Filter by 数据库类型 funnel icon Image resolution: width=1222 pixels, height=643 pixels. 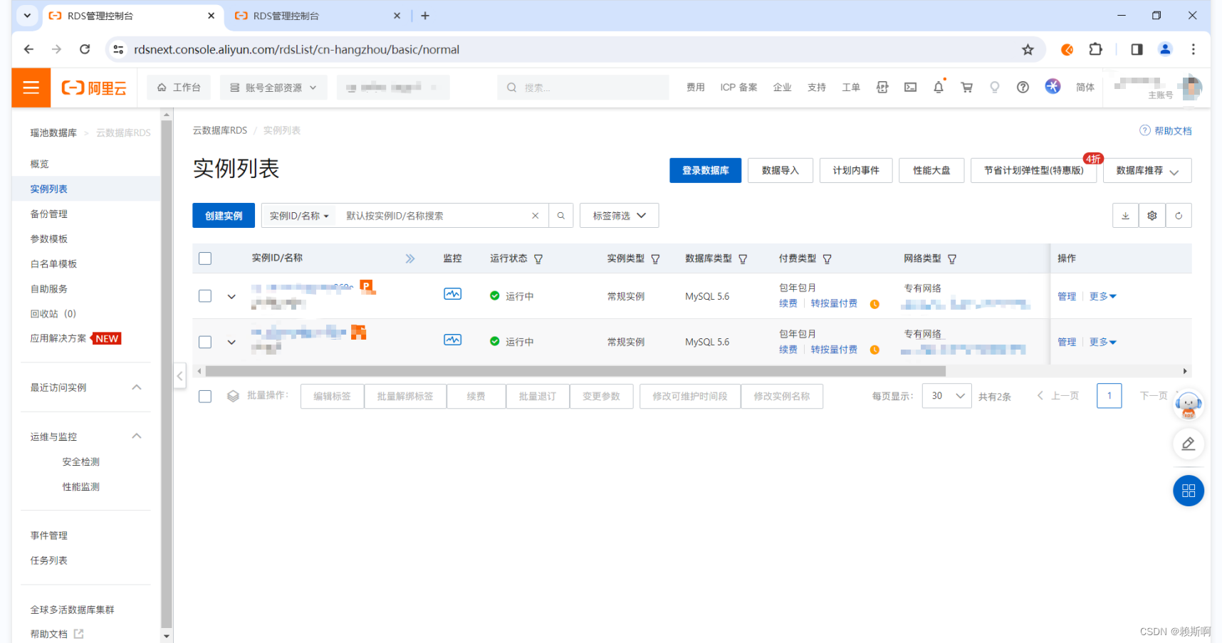(x=743, y=259)
